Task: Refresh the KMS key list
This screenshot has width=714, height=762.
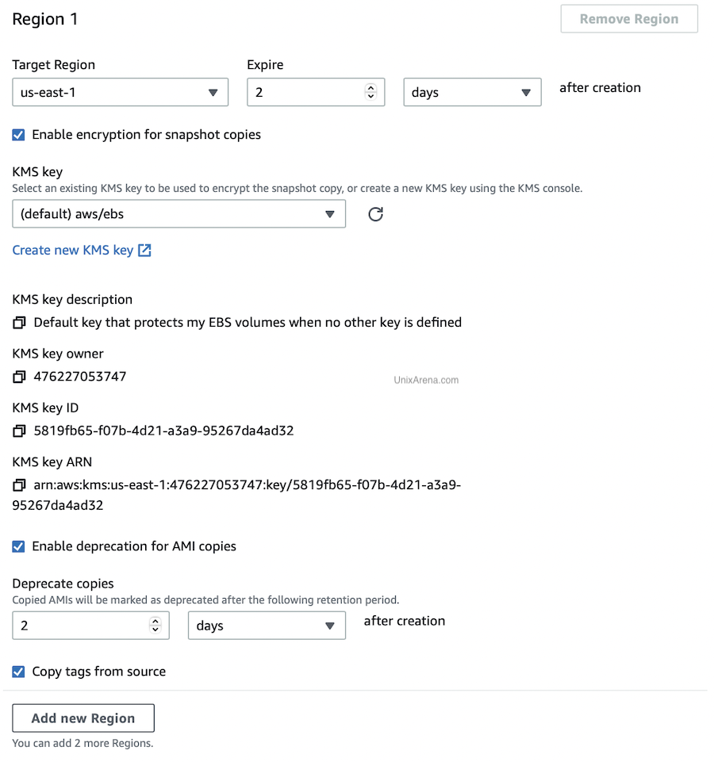Action: (375, 214)
